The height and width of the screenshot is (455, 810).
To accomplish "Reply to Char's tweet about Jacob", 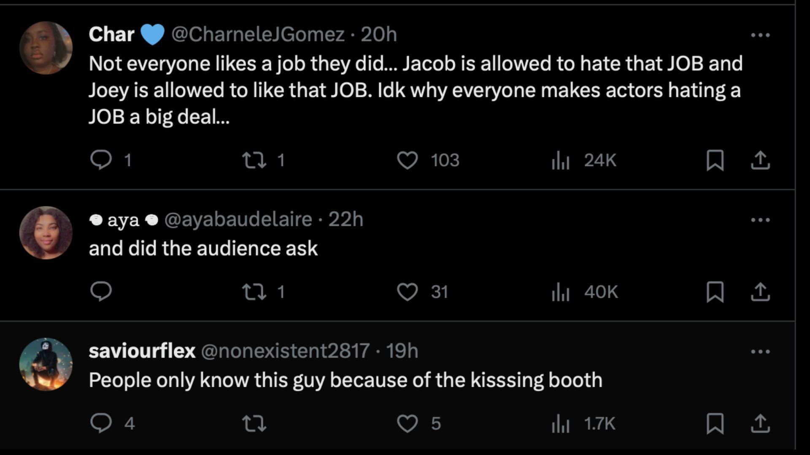I will click(x=101, y=160).
